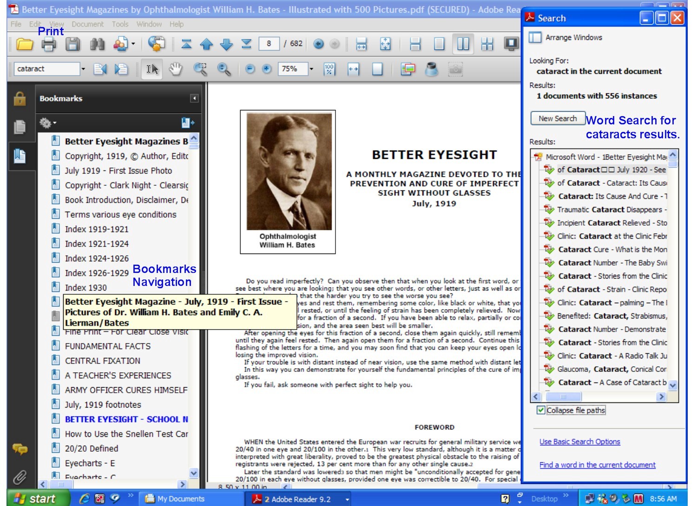This screenshot has height=506, width=697.
Task: Toggle Collapse file paths checkbox
Action: click(541, 410)
